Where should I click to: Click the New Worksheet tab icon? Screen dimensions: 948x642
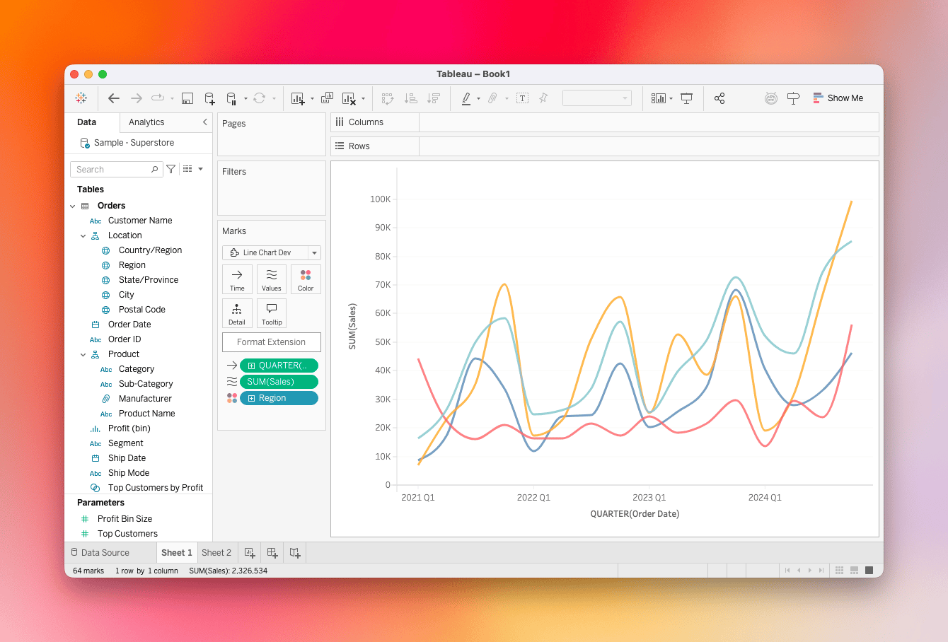click(250, 553)
